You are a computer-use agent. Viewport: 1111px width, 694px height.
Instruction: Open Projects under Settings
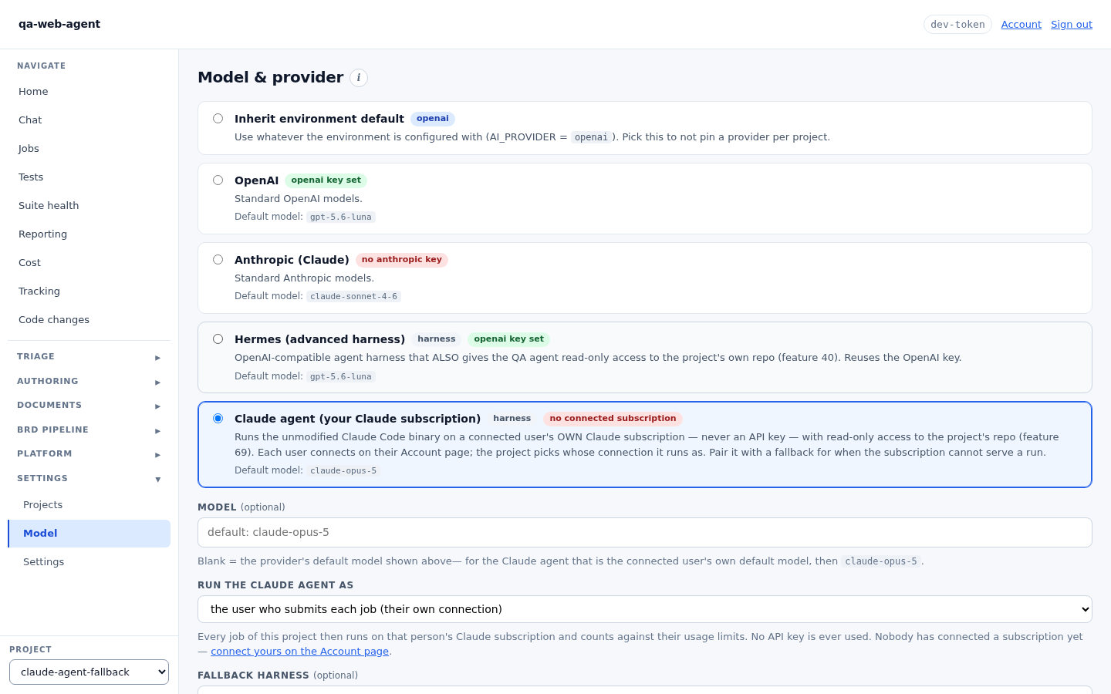click(89, 505)
